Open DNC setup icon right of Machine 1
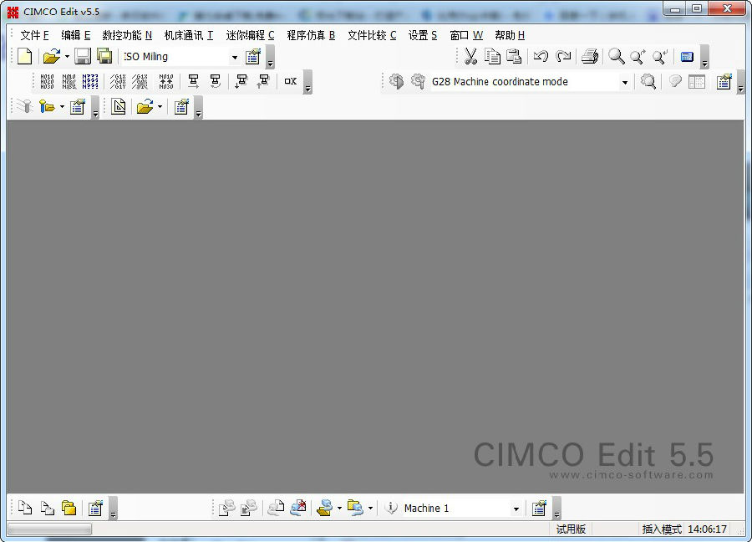The height and width of the screenshot is (542, 752). click(539, 508)
